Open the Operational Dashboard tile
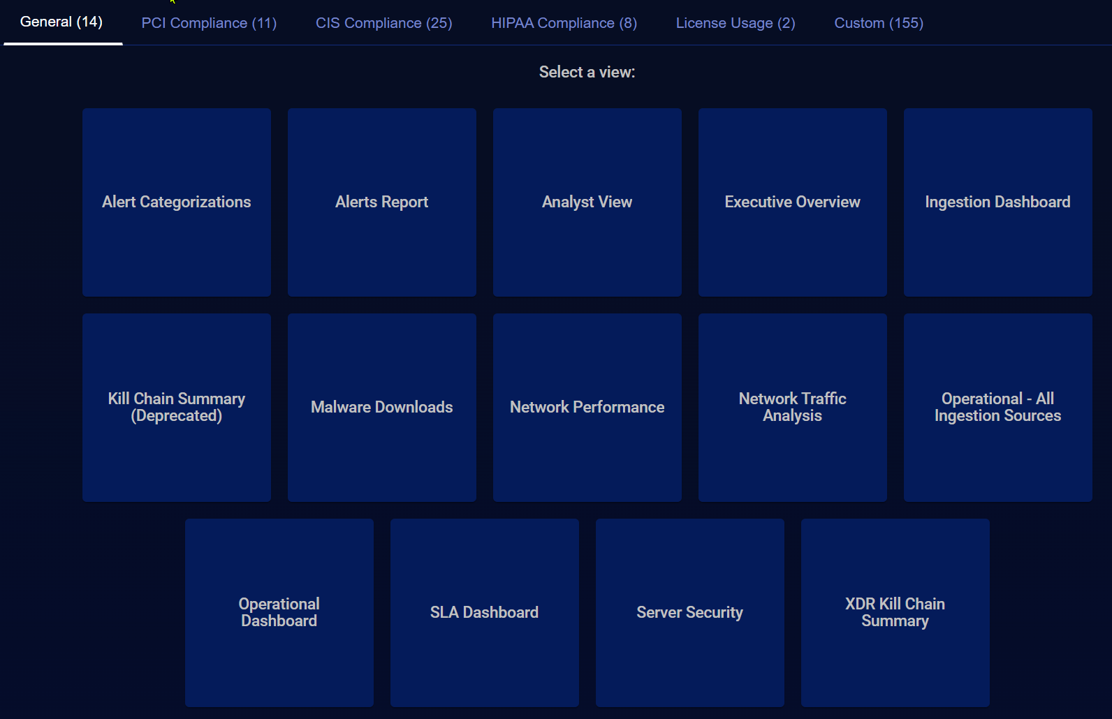This screenshot has height=719, width=1112. coord(279,613)
